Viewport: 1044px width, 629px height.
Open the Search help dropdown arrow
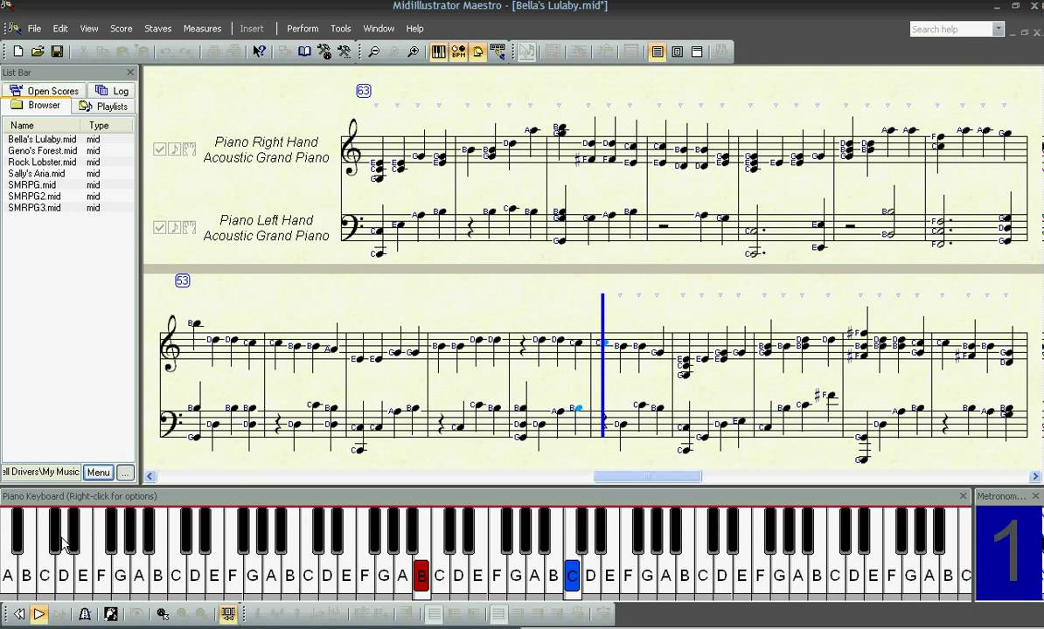998,29
